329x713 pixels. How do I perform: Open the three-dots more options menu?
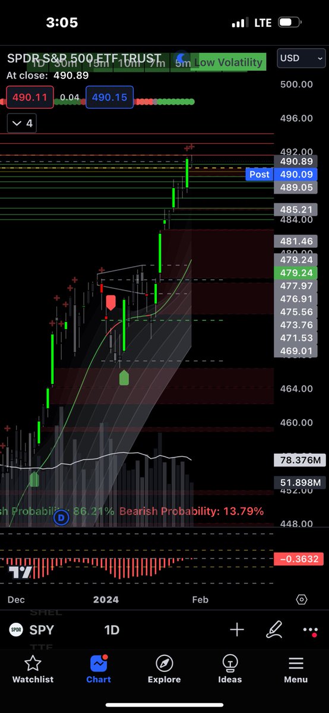coord(310,630)
